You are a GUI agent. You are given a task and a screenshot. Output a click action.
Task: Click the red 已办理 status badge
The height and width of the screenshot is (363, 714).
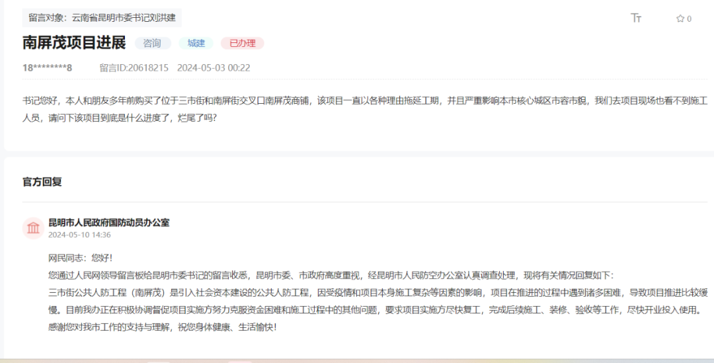[242, 43]
